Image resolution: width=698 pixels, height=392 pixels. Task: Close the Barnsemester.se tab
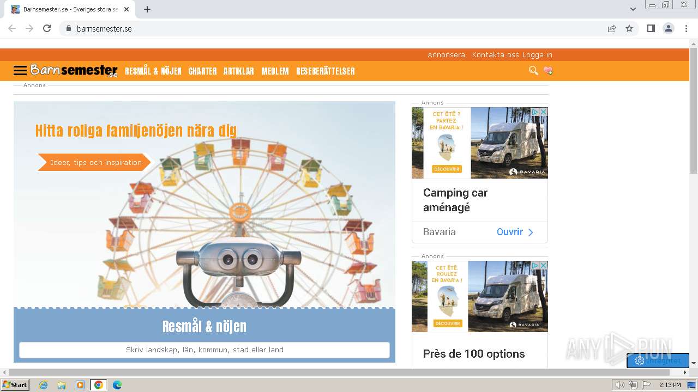(127, 9)
